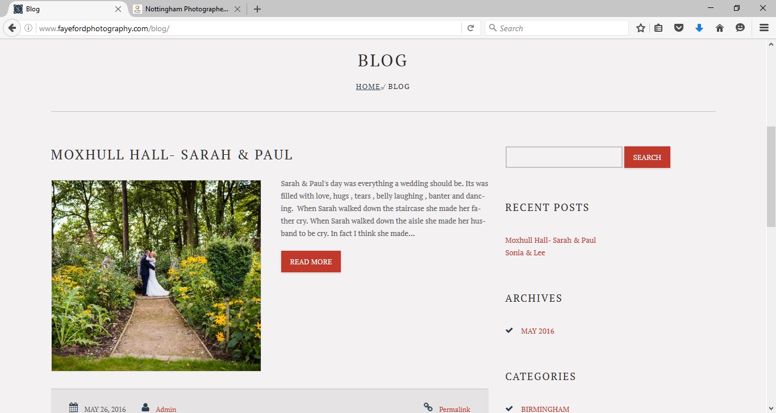Reload the page with the refresh icon
The image size is (776, 413).
[x=470, y=28]
